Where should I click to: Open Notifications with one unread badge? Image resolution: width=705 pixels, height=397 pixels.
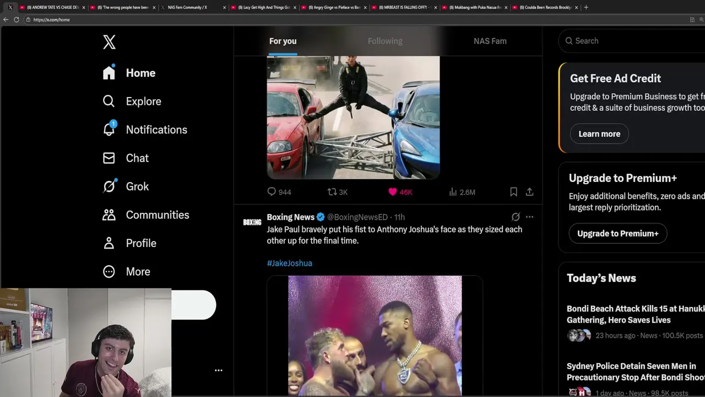144,130
